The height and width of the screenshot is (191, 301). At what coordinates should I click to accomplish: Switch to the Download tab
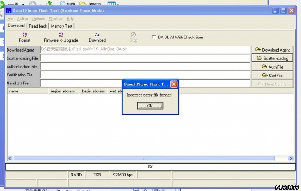click(x=16, y=26)
